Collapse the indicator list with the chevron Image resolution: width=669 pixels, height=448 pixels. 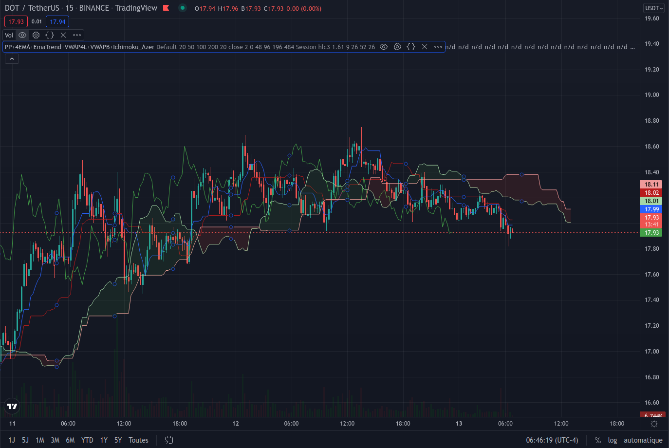[x=12, y=58]
